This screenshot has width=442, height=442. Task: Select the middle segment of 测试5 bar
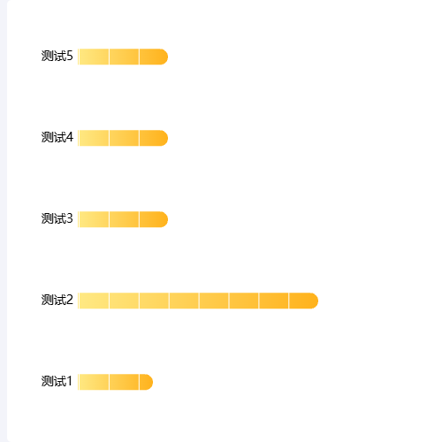click(x=124, y=57)
